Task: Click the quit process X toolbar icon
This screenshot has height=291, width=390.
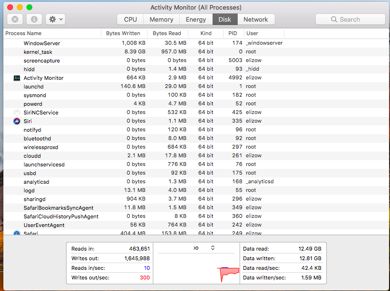Action: click(15, 19)
